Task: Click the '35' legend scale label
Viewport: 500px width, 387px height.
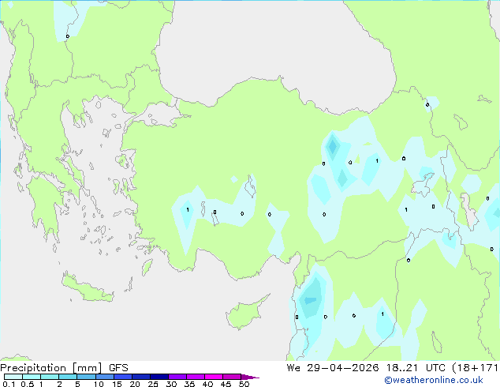Action: point(189,384)
